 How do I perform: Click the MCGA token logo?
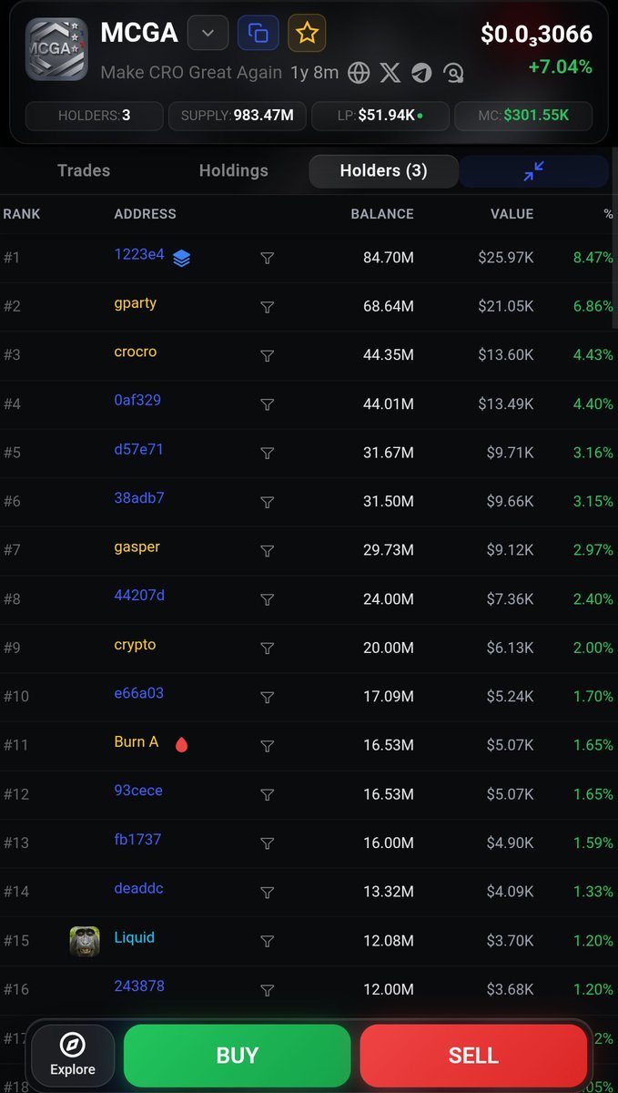coord(56,49)
